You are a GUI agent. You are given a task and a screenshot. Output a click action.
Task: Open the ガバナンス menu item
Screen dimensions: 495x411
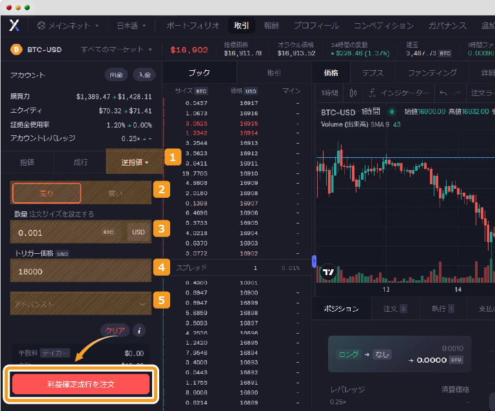pyautogui.click(x=447, y=26)
